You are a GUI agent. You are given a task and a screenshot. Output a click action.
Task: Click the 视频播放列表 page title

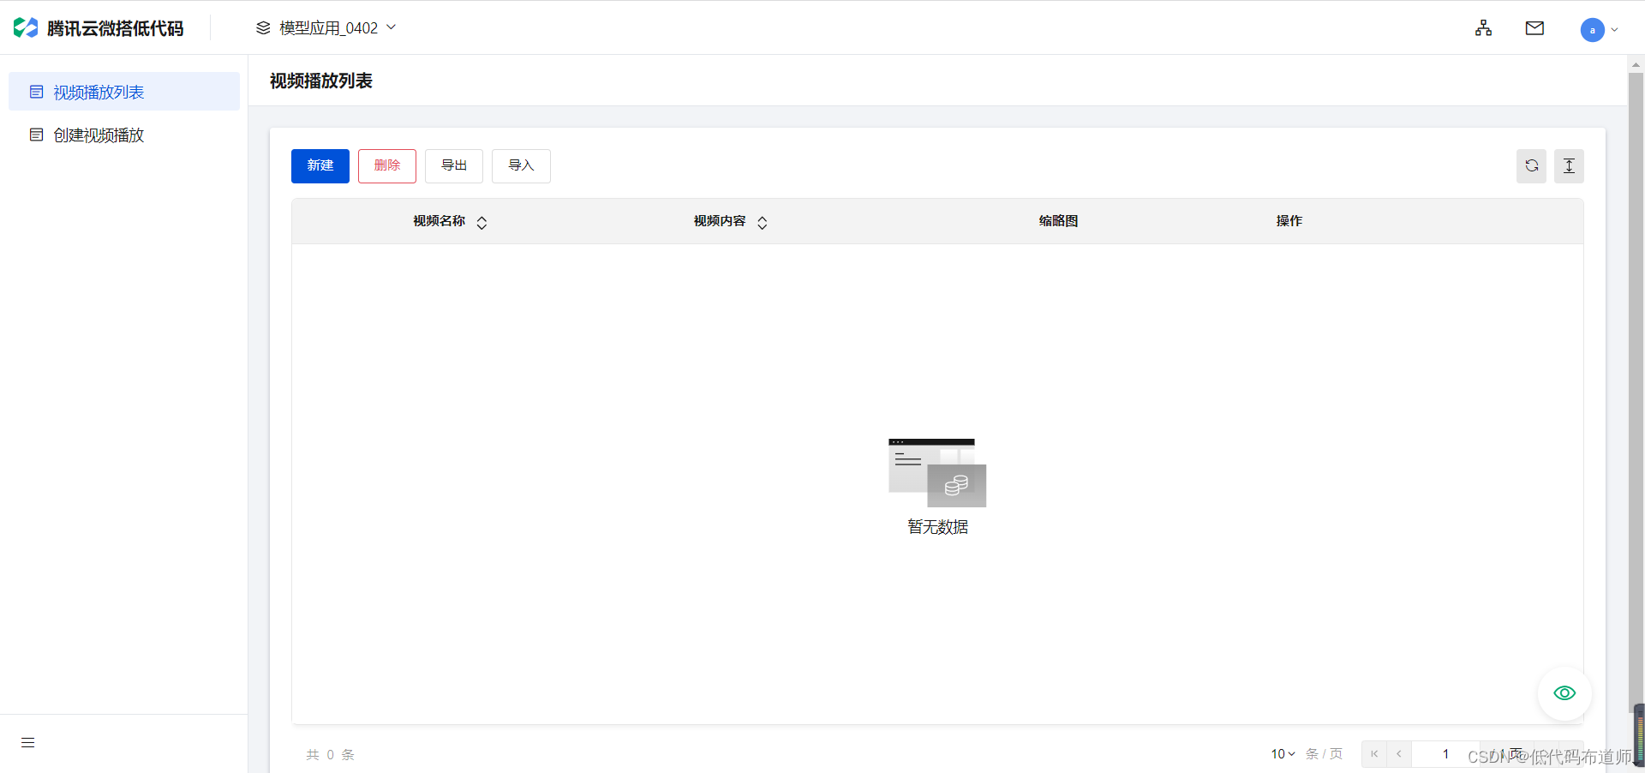321,81
